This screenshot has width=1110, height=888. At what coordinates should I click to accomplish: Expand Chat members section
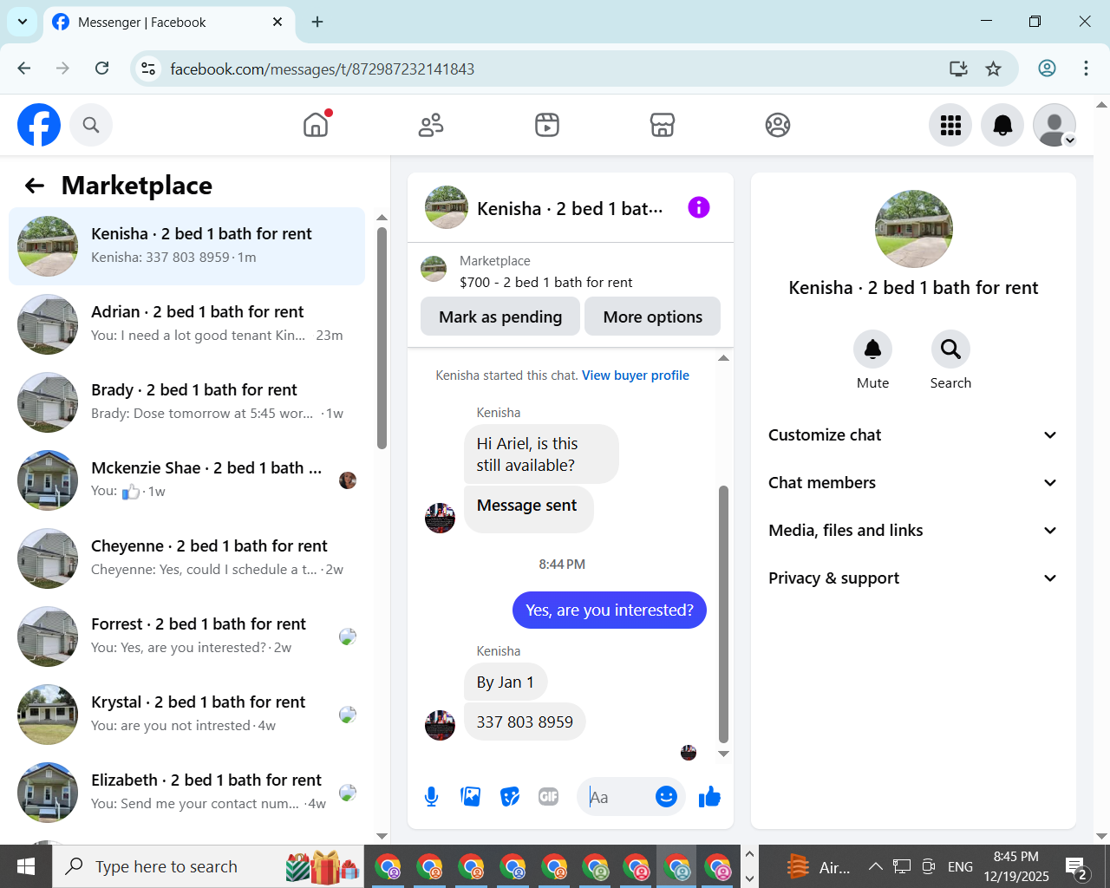pos(913,483)
